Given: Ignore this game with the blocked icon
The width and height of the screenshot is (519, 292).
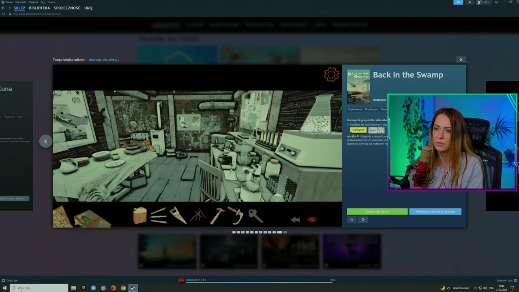Looking at the screenshot, I should pos(363,219).
